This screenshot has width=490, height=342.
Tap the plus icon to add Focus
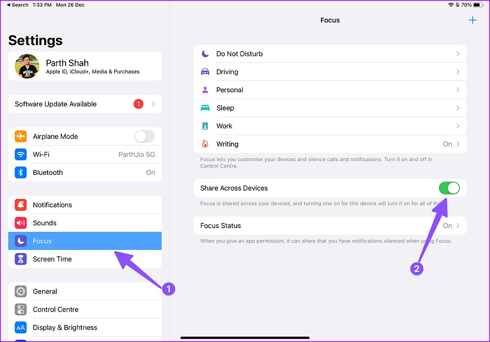(x=472, y=20)
